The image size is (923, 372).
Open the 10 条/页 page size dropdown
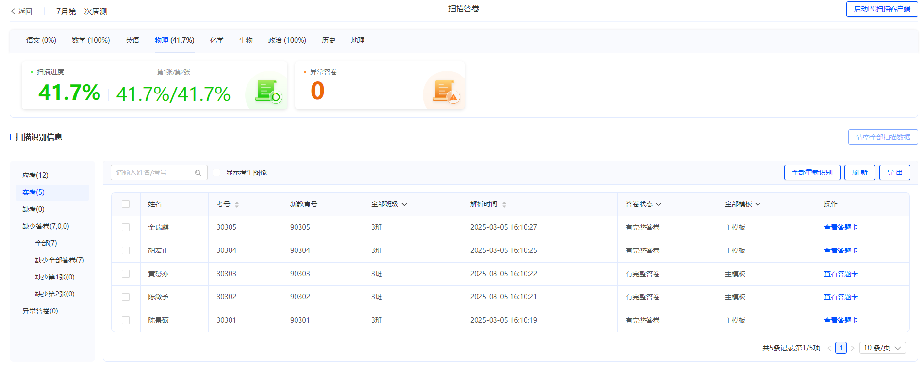tap(882, 348)
